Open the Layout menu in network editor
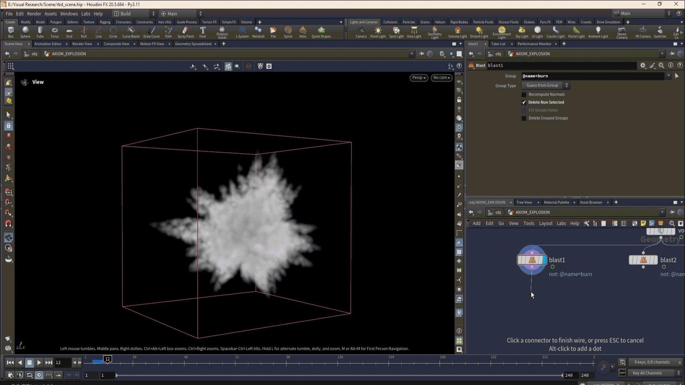 pyautogui.click(x=546, y=224)
